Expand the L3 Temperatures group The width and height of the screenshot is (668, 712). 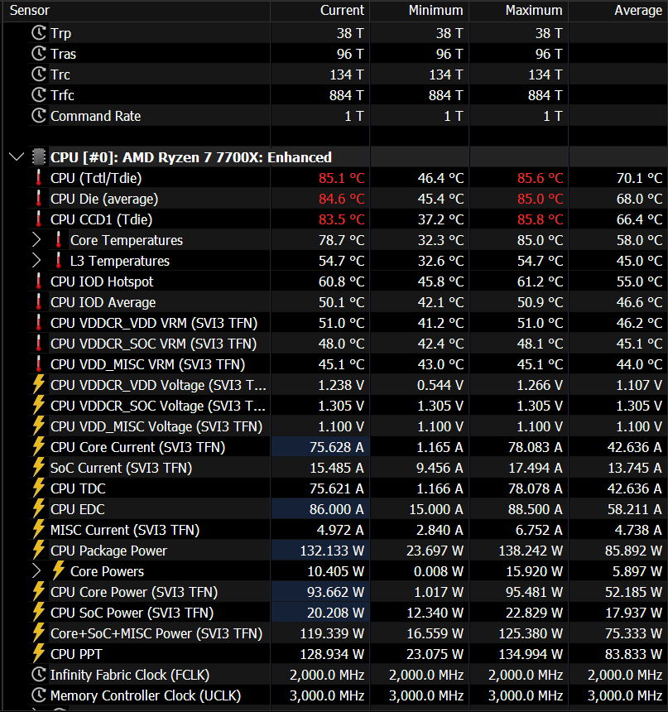click(x=36, y=261)
